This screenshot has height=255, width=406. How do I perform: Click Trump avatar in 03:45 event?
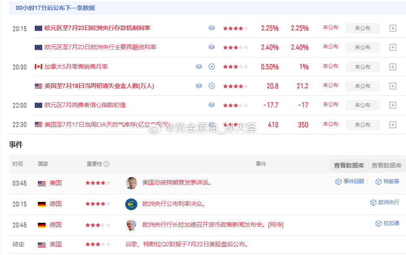click(131, 183)
